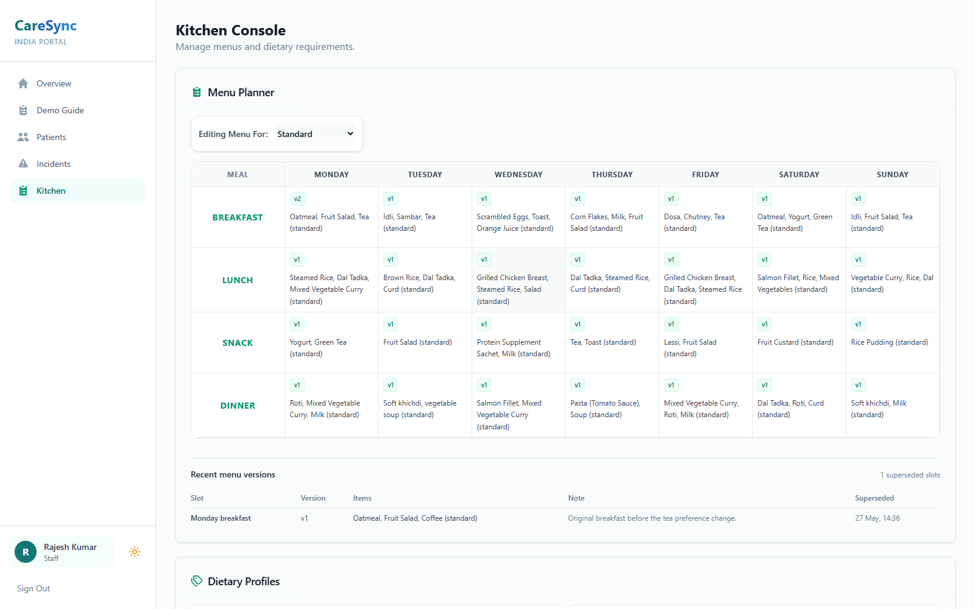Click the v1 badge on Sunday snack
975x609 pixels.
[858, 324]
